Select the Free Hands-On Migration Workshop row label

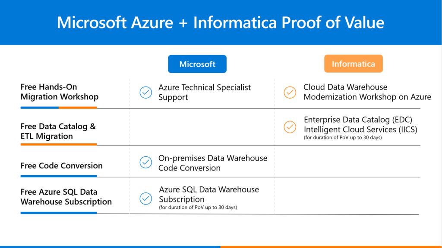(x=60, y=92)
